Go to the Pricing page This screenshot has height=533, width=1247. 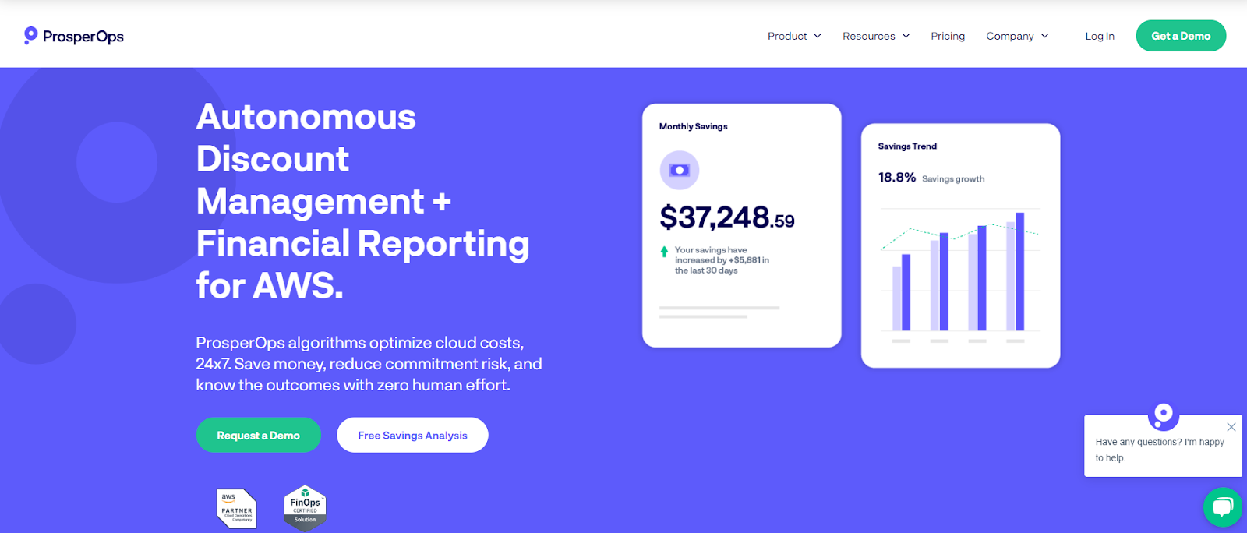[948, 36]
